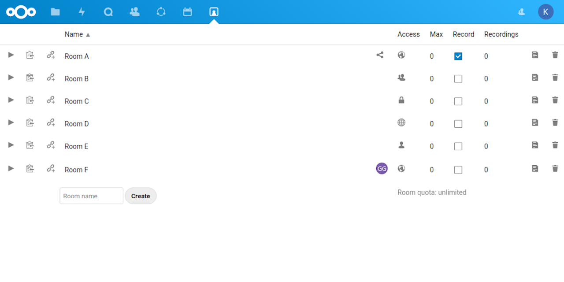Delete Room E with trash icon
Image resolution: width=564 pixels, height=282 pixels.
[555, 145]
